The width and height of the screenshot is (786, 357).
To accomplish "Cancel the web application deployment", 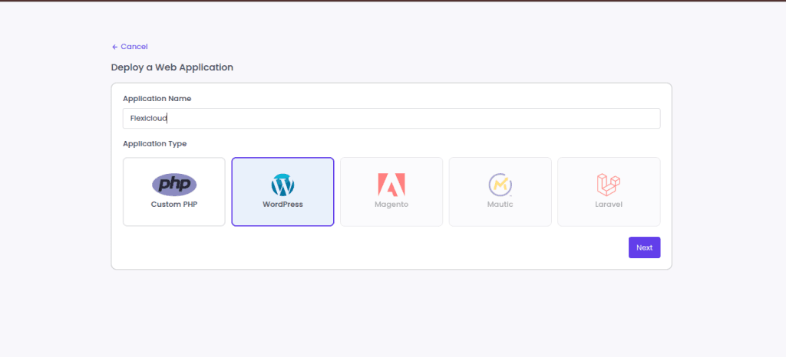I will click(x=134, y=47).
